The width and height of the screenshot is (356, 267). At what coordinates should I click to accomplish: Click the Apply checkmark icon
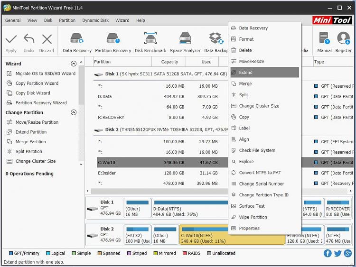pos(11,39)
